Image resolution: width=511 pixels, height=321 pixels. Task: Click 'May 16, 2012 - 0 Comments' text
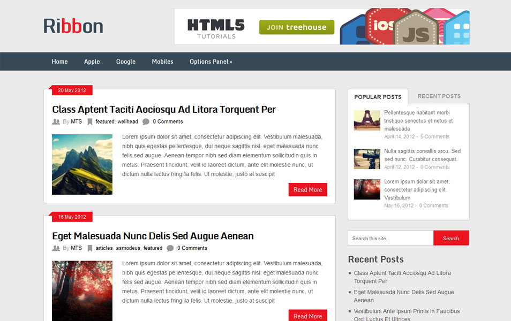(x=416, y=205)
